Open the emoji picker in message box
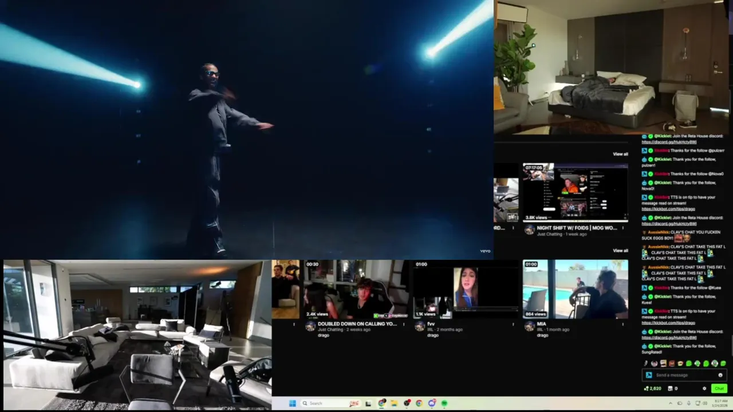Image resolution: width=733 pixels, height=412 pixels. coord(720,375)
